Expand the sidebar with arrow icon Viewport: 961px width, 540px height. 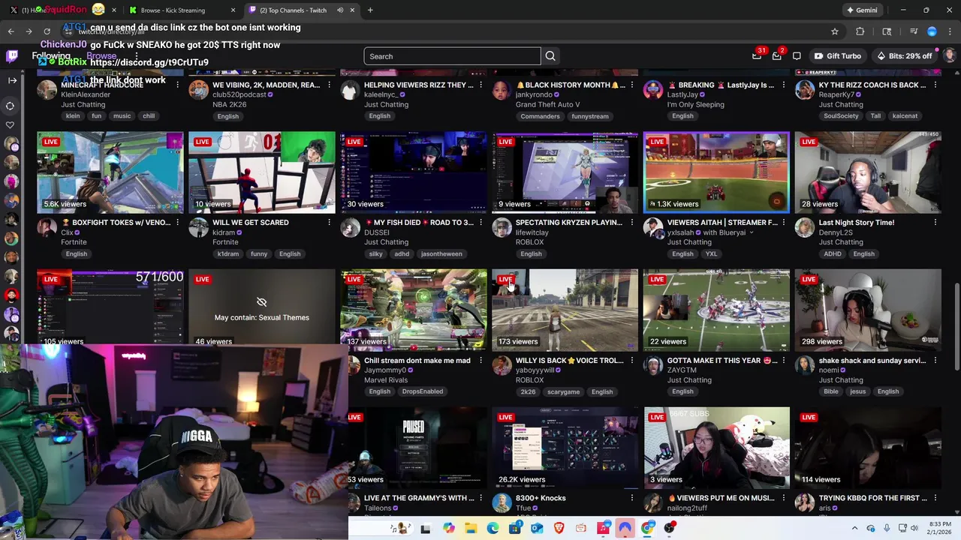12,79
